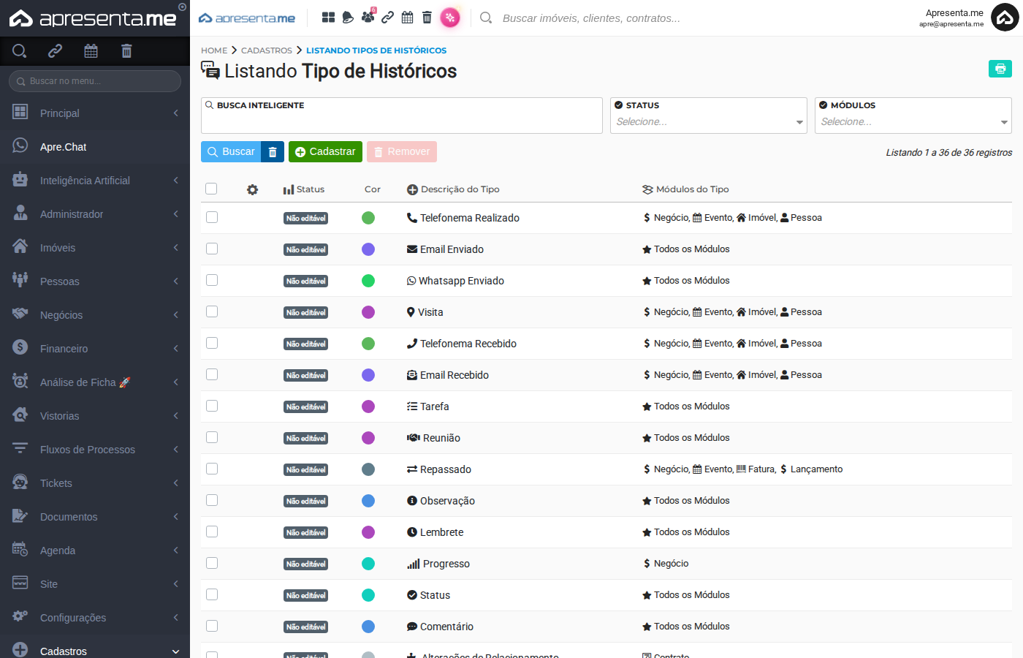Open the dashboard grid icon in top toolbar
The image size is (1023, 658).
click(x=329, y=18)
